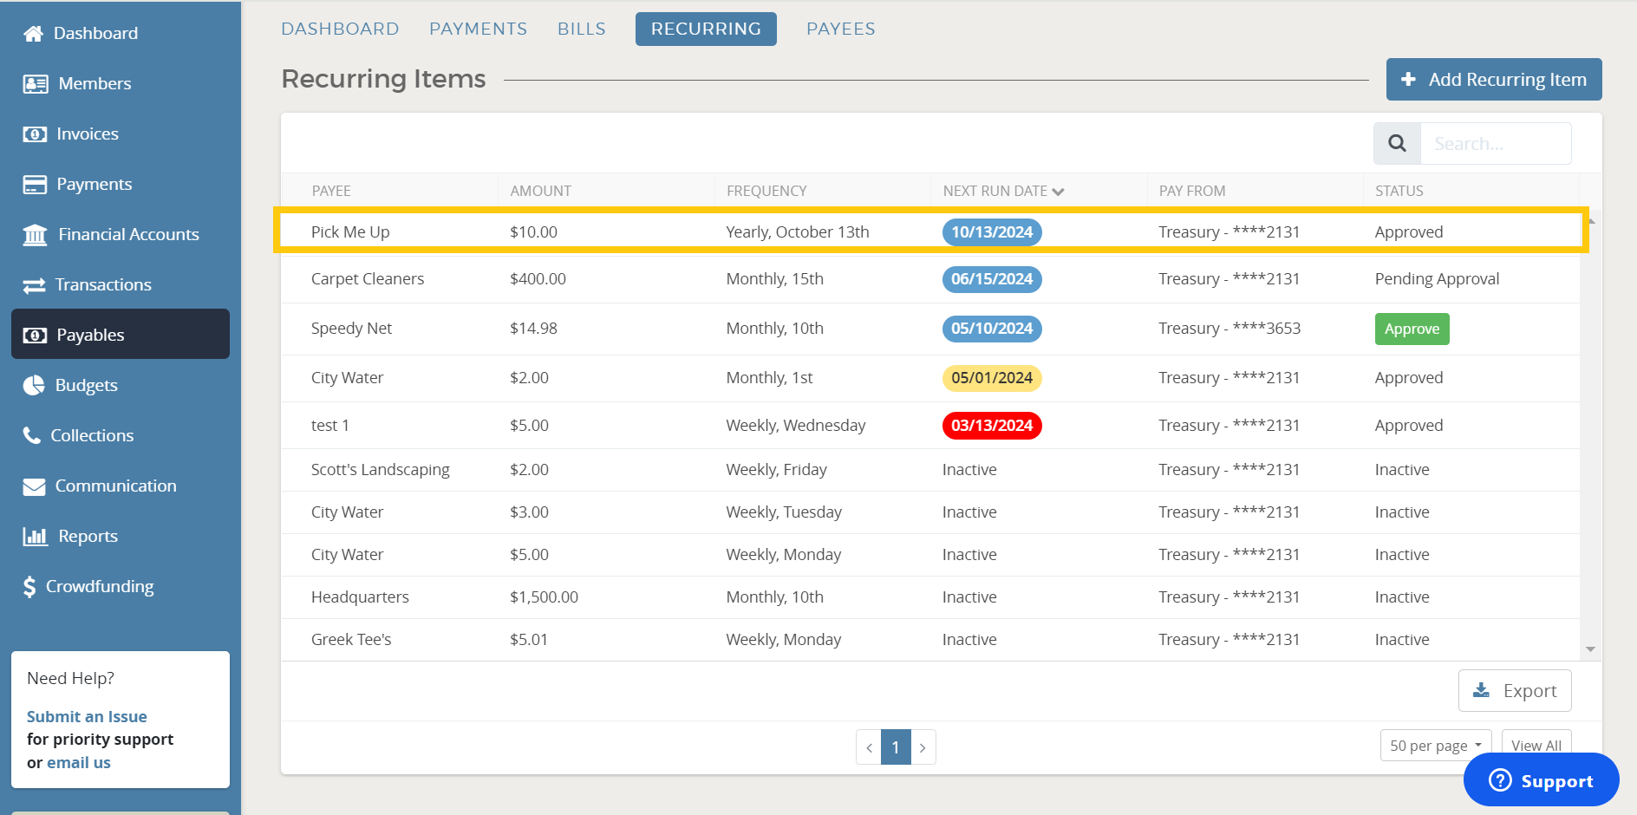Switch to the Payments tab
This screenshot has width=1637, height=815.
pyautogui.click(x=478, y=29)
